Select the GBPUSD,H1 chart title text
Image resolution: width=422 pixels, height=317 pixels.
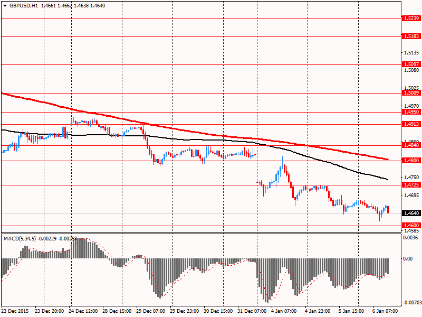pos(24,6)
